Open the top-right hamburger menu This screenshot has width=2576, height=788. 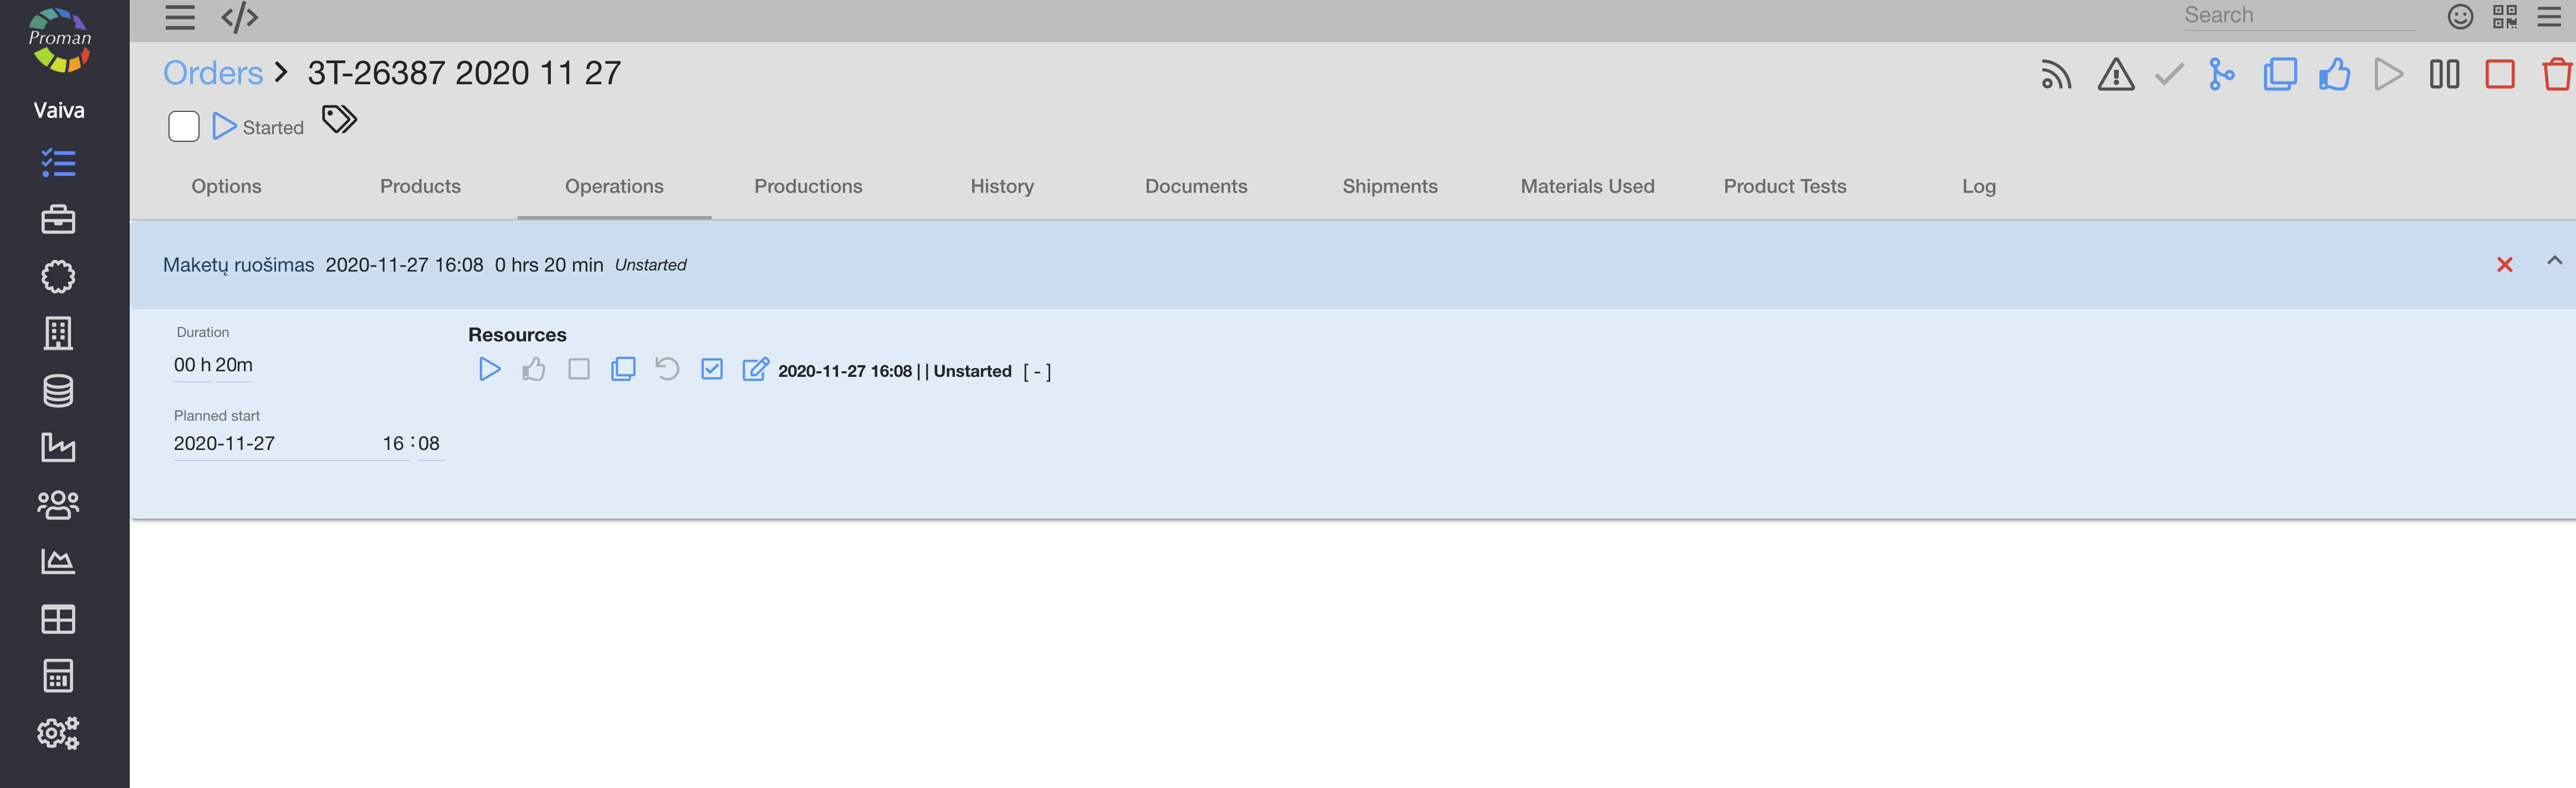tap(2549, 17)
